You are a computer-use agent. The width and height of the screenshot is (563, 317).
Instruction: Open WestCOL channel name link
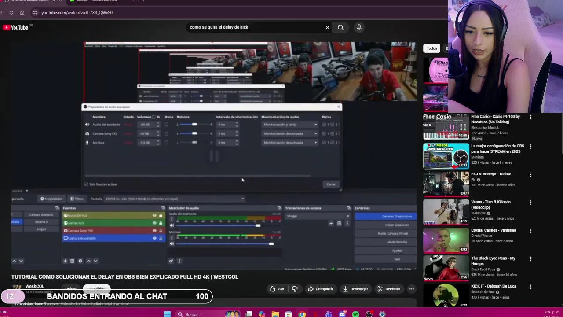tap(35, 286)
